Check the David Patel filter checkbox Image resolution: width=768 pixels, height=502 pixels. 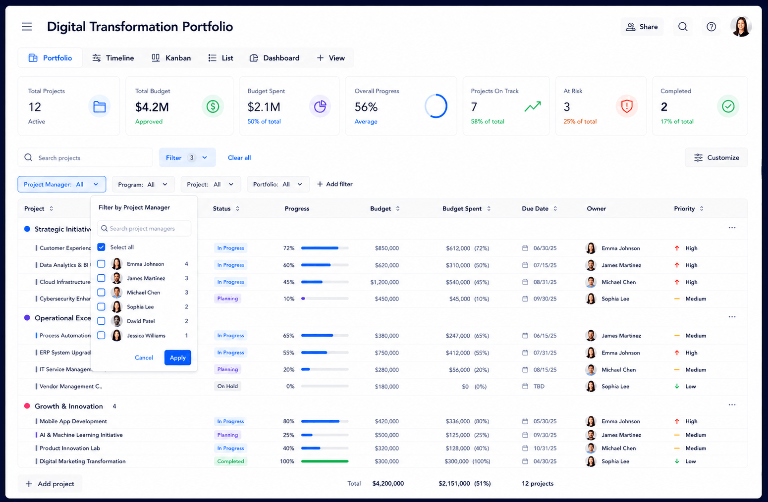[x=101, y=321]
